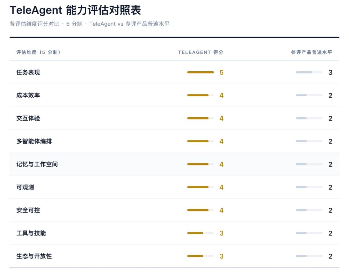Click the baseline score 2 for 安全可控
349x274 pixels.
pyautogui.click(x=330, y=210)
